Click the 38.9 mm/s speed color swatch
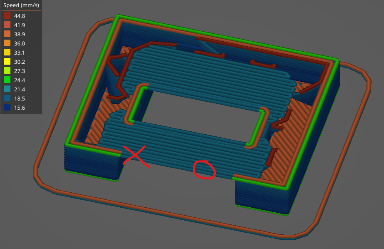Image resolution: width=384 pixels, height=249 pixels. pyautogui.click(x=7, y=34)
